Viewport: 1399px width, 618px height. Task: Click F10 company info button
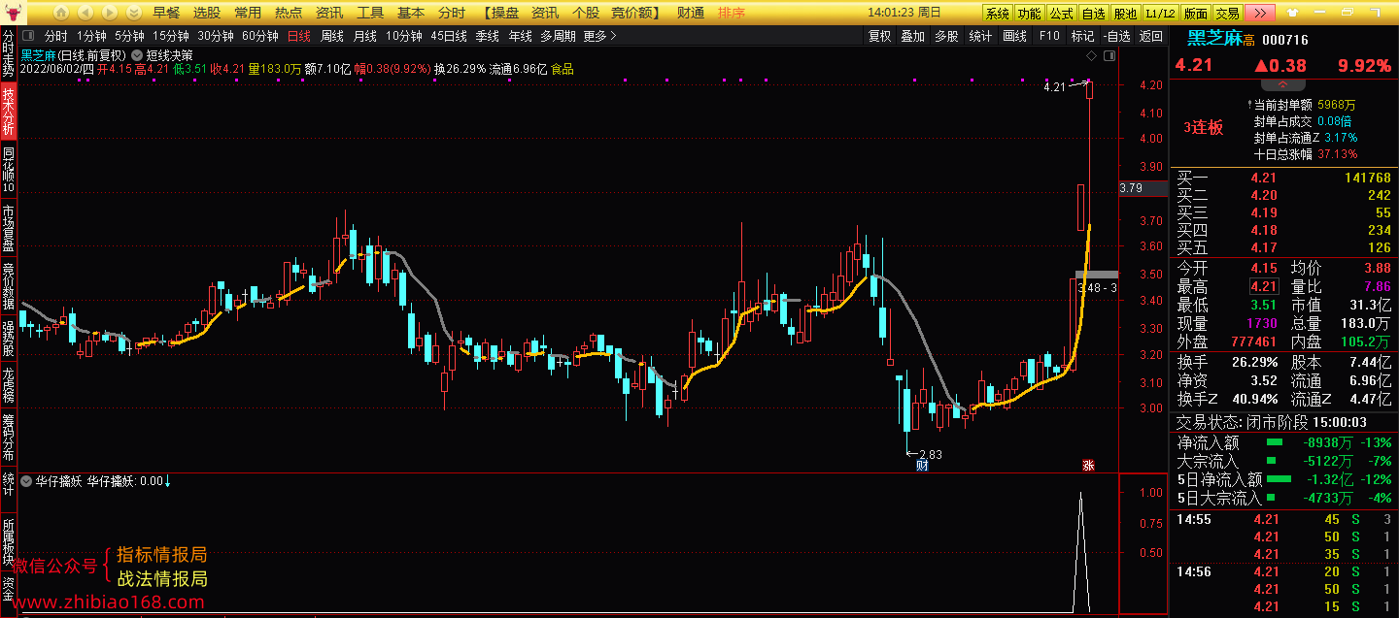coord(1049,36)
